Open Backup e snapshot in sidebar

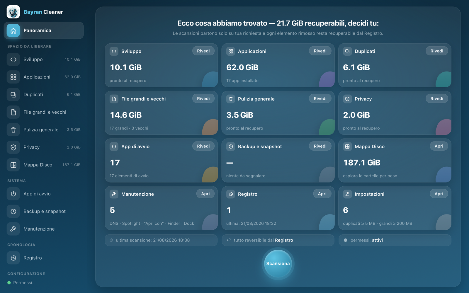[x=44, y=211]
